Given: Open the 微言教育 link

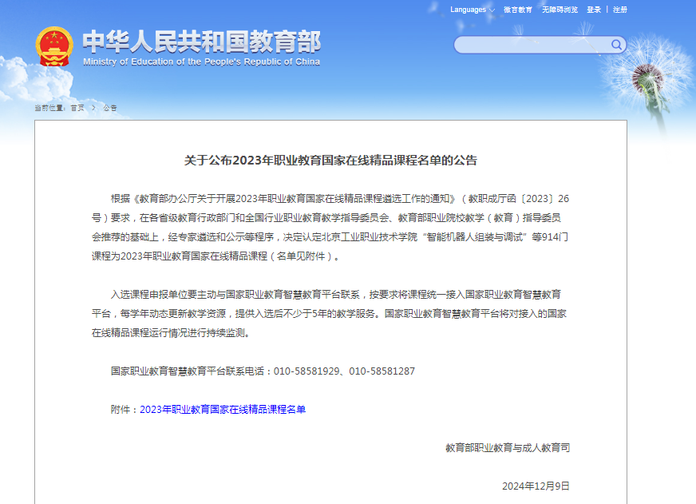Looking at the screenshot, I should 518,10.
